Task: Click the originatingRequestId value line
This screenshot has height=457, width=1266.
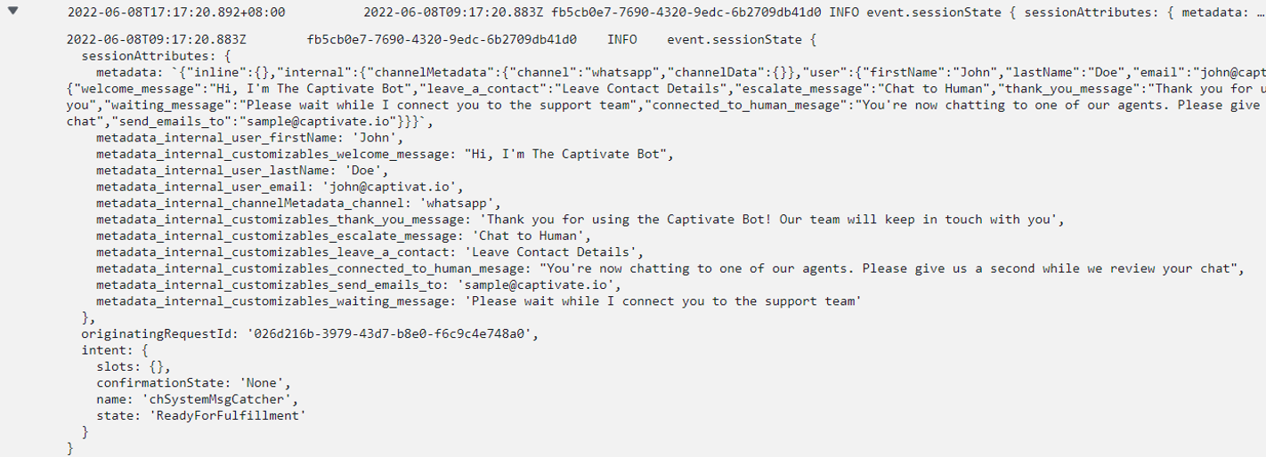Action: click(310, 333)
